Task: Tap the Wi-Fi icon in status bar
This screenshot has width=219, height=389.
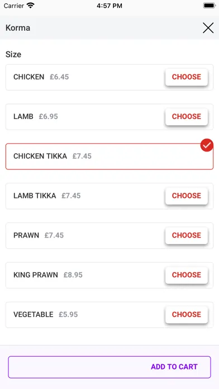Action: (x=31, y=6)
